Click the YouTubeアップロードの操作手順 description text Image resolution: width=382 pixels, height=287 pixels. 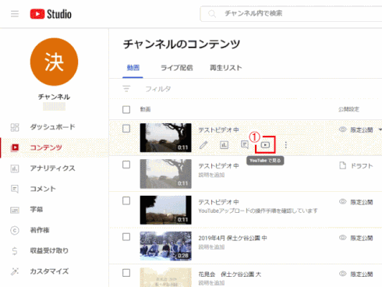tap(258, 211)
